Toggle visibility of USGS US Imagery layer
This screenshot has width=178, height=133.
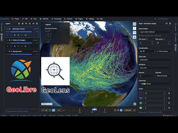pyautogui.click(x=10, y=40)
